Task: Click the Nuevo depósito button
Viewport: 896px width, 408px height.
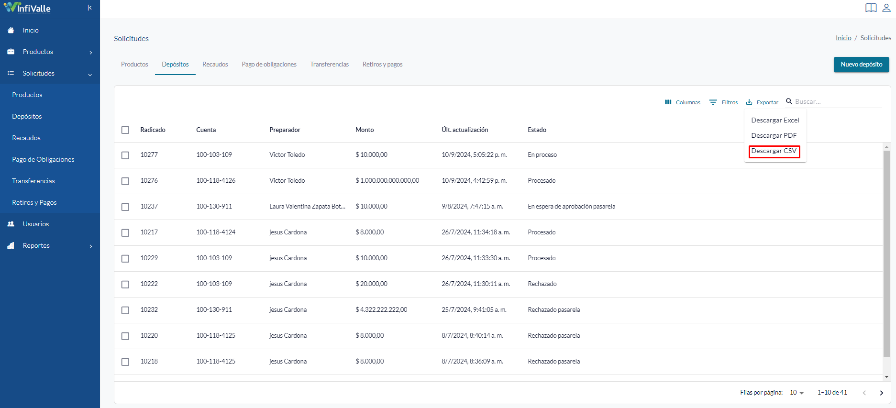Action: 862,65
